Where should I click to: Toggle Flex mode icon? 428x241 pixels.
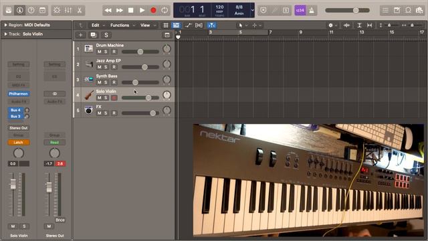pyautogui.click(x=199, y=25)
